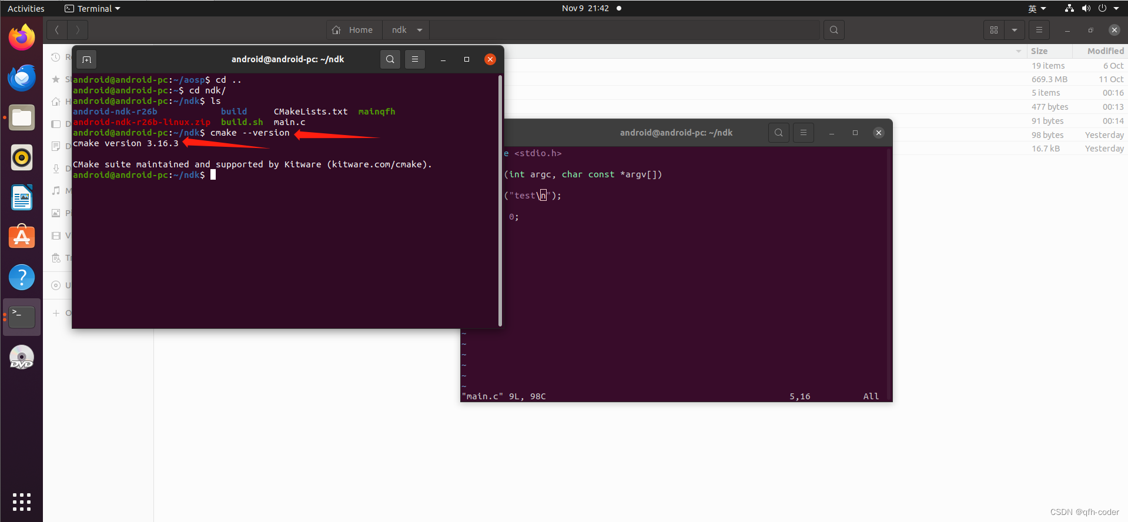Open the Terminal app menu in top bar
The image size is (1128, 522).
point(92,8)
